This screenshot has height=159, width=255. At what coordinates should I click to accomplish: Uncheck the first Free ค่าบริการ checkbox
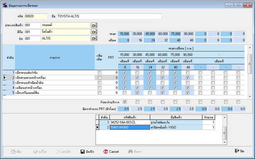[125, 102]
